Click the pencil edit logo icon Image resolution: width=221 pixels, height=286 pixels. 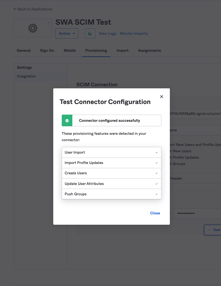(x=48, y=23)
